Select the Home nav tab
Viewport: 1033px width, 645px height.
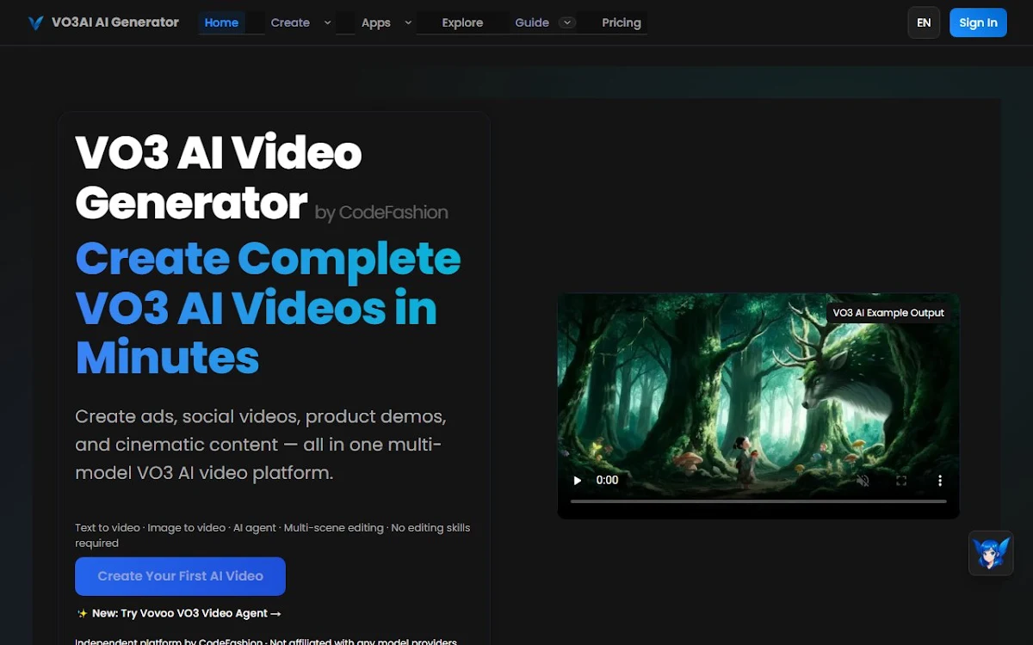point(221,22)
